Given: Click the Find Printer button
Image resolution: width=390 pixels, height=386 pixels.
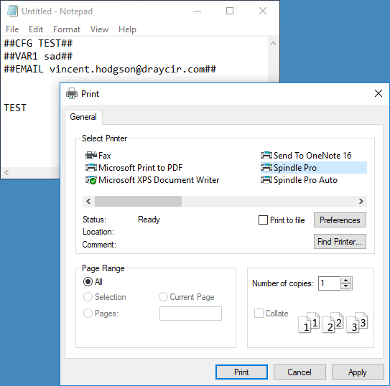Looking at the screenshot, I should pos(340,242).
